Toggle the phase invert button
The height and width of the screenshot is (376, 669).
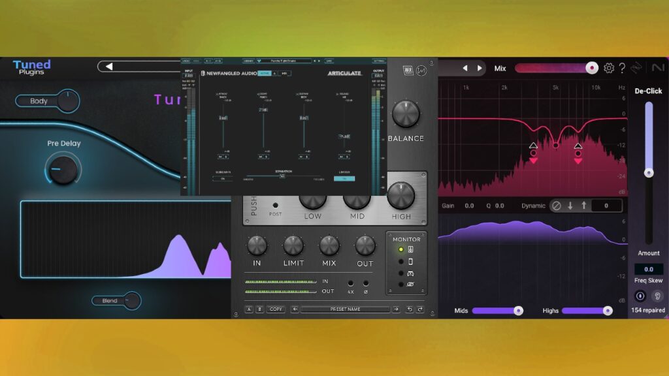[x=366, y=283]
